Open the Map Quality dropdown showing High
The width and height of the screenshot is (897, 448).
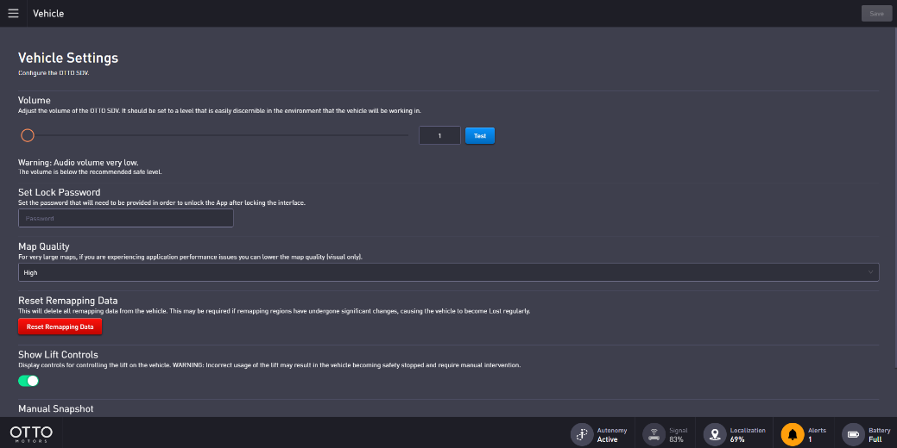(x=448, y=272)
